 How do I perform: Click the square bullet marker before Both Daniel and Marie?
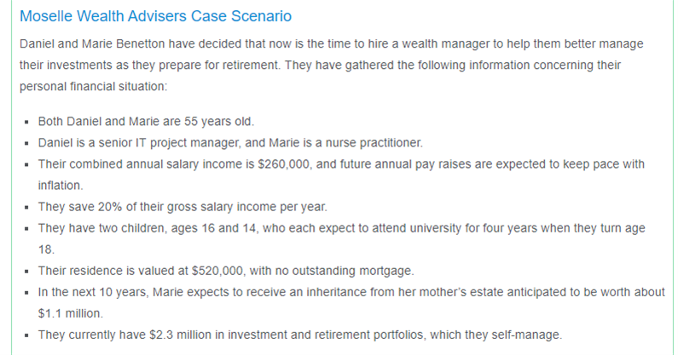tap(28, 121)
